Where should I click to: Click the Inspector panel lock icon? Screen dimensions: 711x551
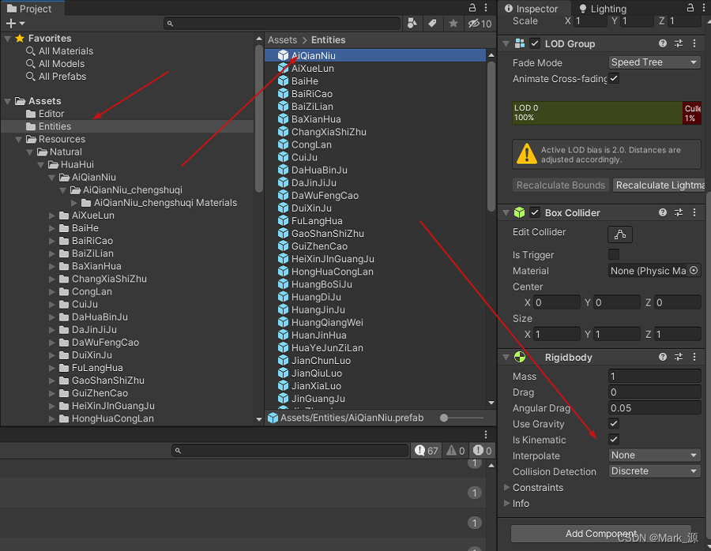coord(690,8)
